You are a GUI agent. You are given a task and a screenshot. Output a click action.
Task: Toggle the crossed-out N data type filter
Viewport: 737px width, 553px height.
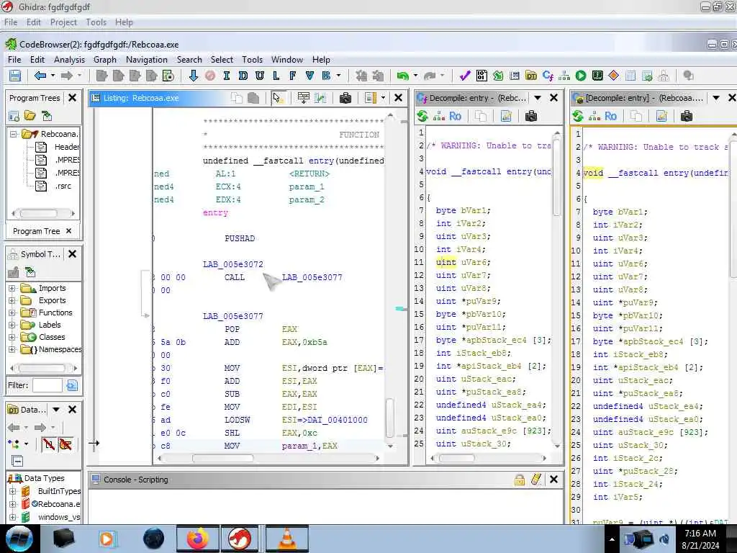coord(48,444)
